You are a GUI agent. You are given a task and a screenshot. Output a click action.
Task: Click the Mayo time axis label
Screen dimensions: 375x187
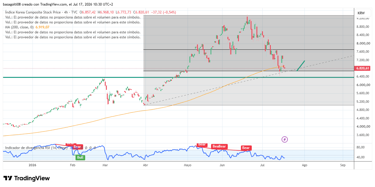click(188, 165)
